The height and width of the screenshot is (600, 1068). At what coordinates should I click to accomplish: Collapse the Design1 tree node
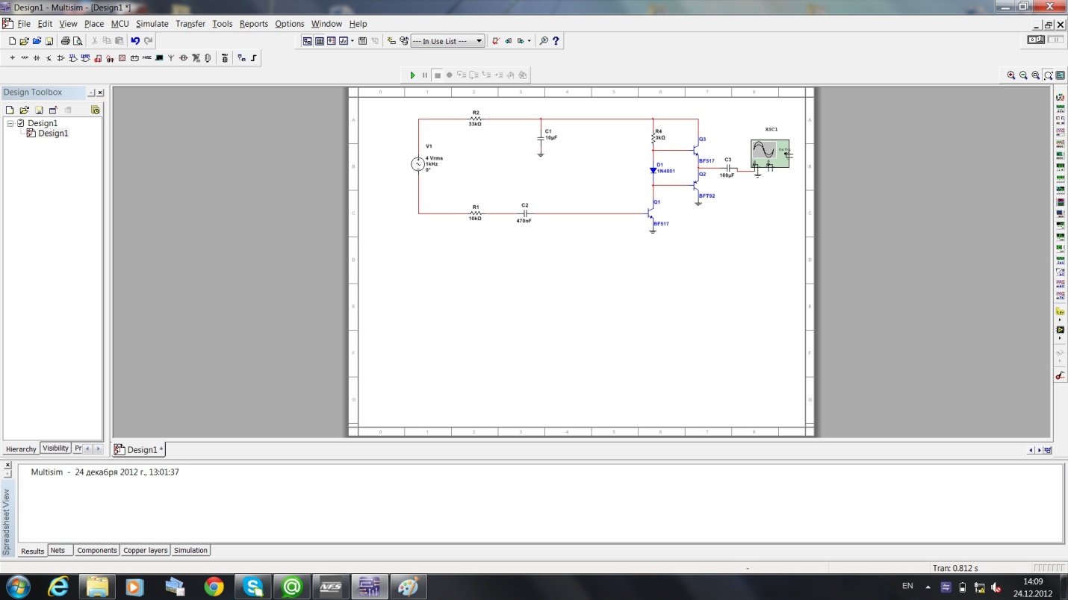pos(10,123)
